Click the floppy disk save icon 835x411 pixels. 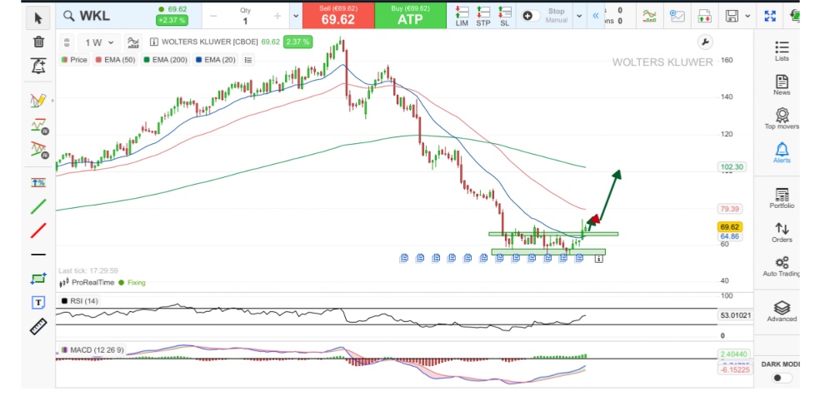732,16
